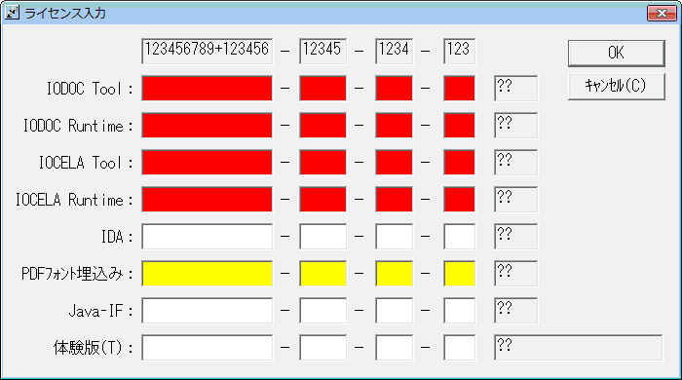Click the IOCELA Runtime label
Viewport: 682px width, 380px height.
74,200
